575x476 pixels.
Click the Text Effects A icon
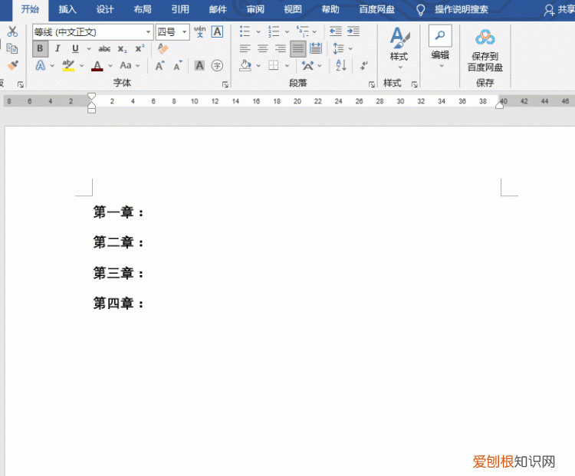tap(41, 66)
